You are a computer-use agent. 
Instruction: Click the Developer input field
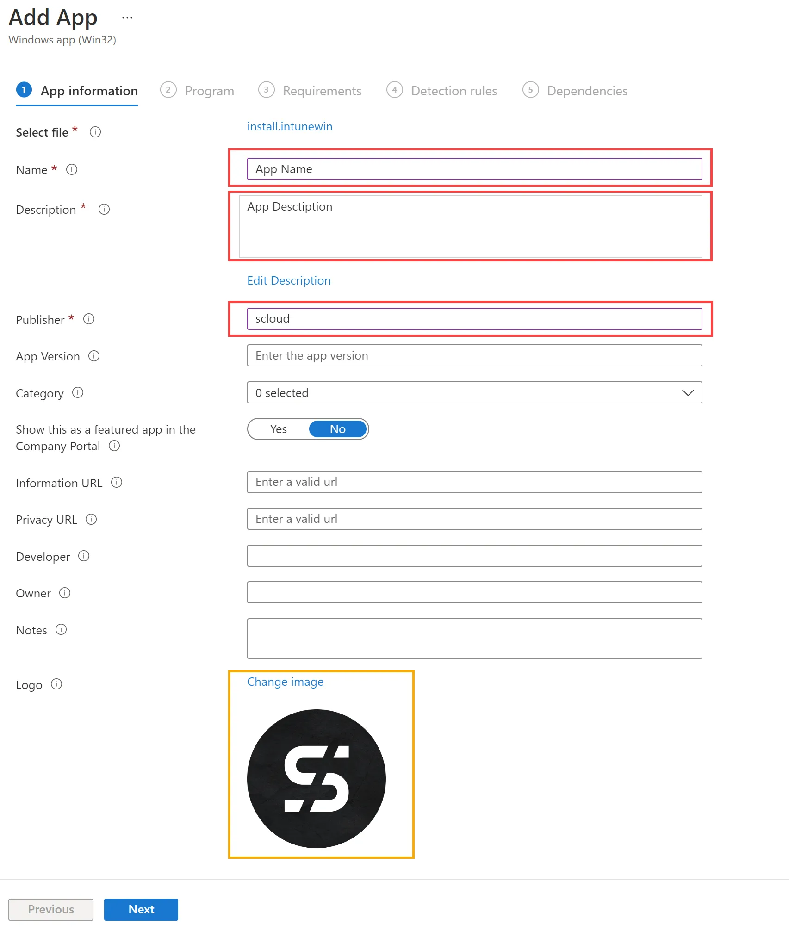click(x=474, y=556)
